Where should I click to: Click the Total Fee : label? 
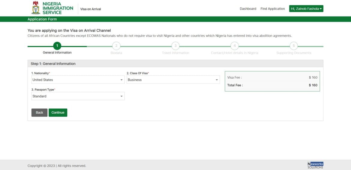pyautogui.click(x=235, y=85)
